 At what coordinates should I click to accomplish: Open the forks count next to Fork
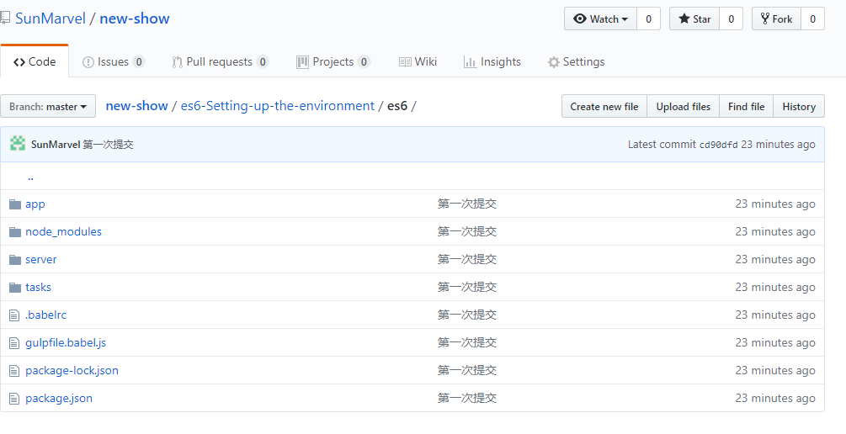pos(812,19)
